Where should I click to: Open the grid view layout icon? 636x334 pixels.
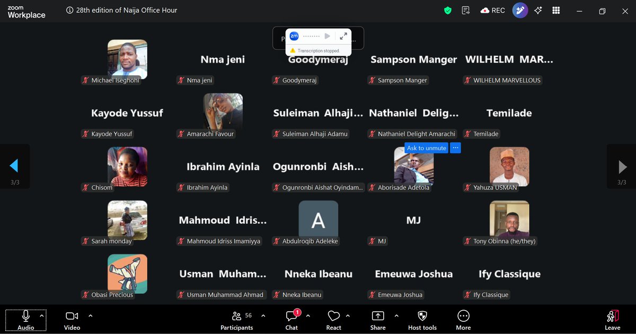[x=556, y=11]
